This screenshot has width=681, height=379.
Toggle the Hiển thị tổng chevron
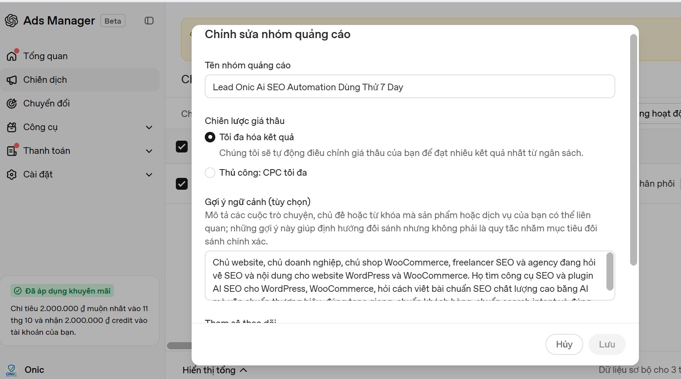244,370
